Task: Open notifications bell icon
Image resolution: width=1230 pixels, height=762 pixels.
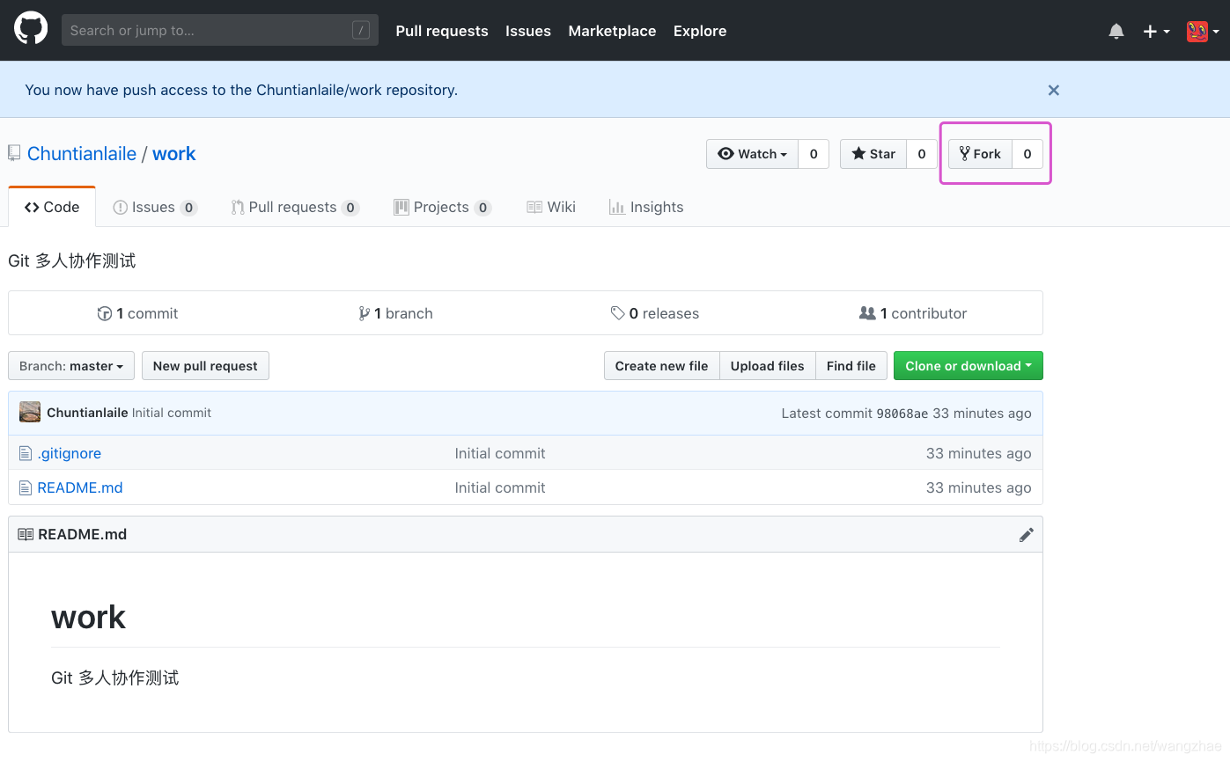Action: (1116, 31)
